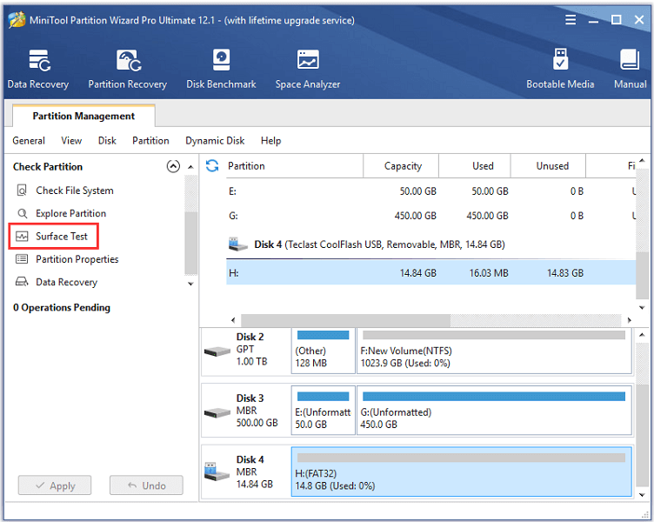Image resolution: width=654 pixels, height=522 pixels.
Task: Click Explore Partition link
Action: tap(71, 213)
